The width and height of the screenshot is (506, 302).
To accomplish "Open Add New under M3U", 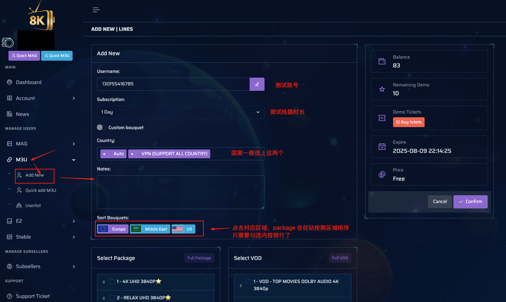I will click(35, 175).
